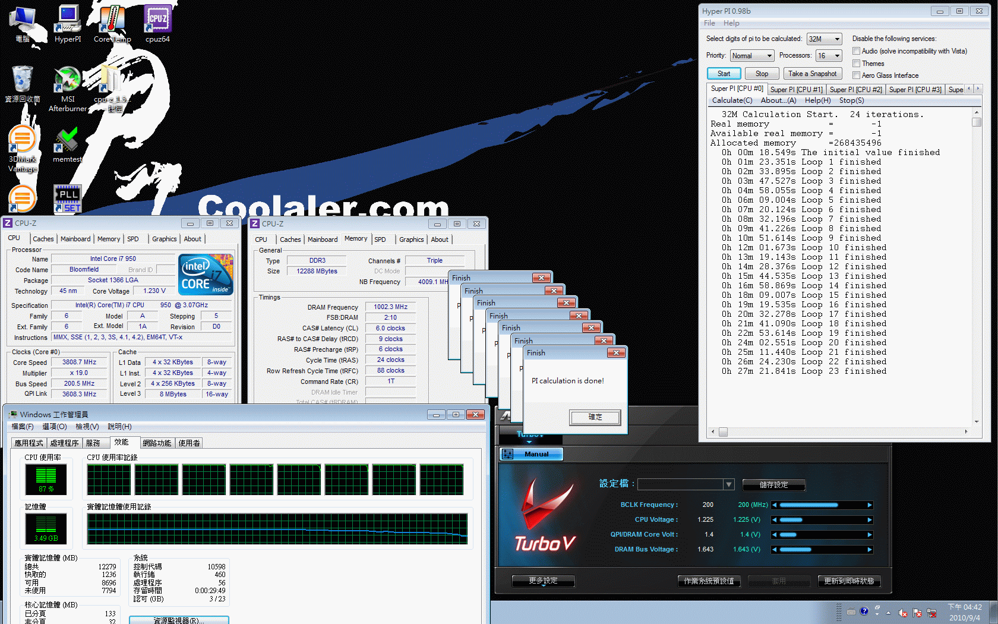Open the Graphics tab in right CPU-Z window
This screenshot has height=624, width=998.
[411, 239]
